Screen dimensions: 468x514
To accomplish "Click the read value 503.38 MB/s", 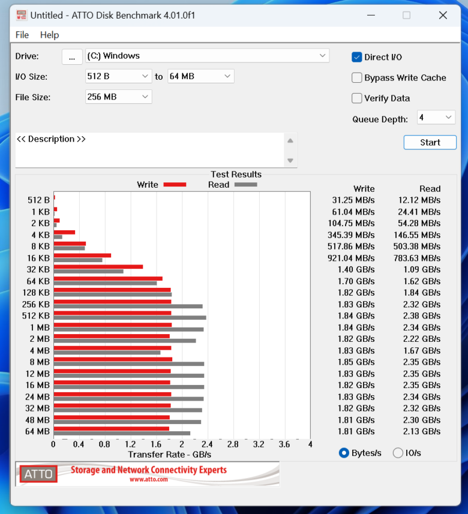I will (417, 246).
